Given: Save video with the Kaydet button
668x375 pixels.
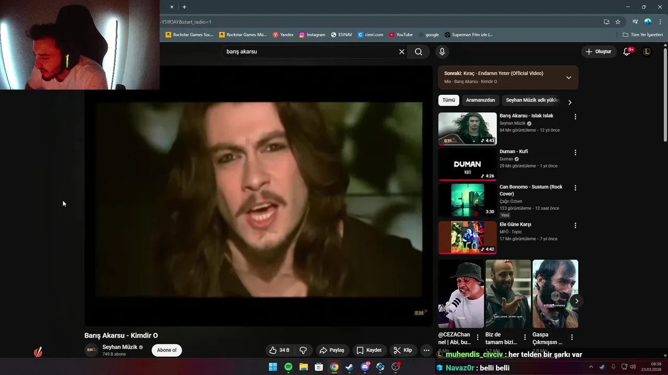Looking at the screenshot, I should tap(369, 350).
